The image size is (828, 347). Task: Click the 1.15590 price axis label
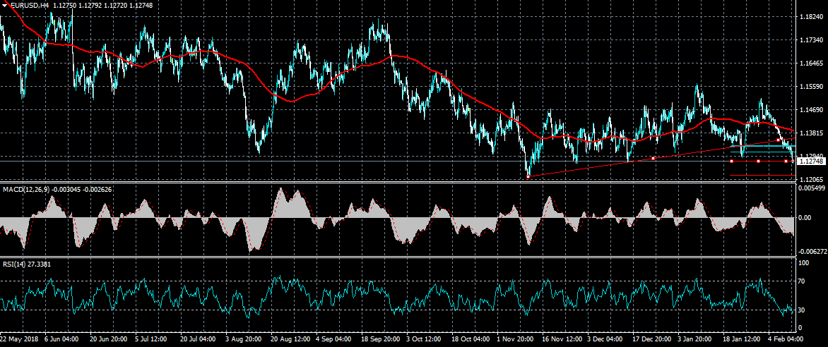811,87
